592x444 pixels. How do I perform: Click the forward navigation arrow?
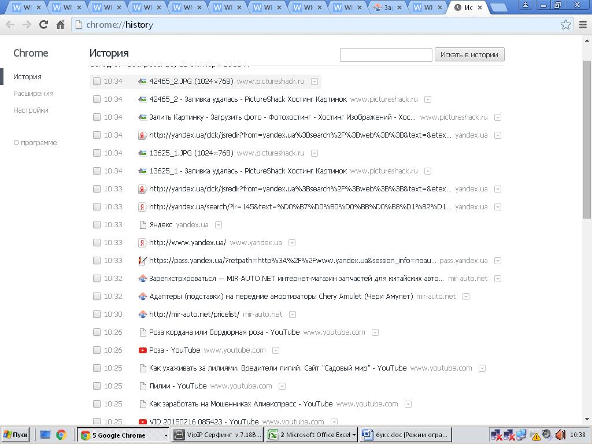pyautogui.click(x=27, y=25)
